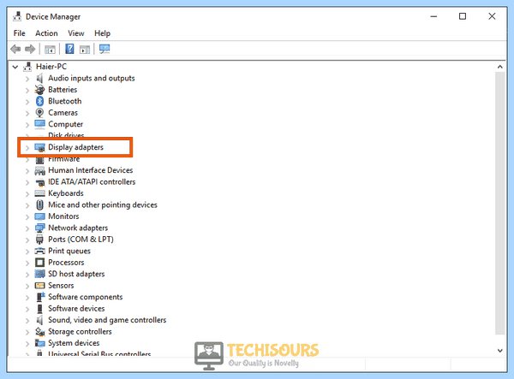Screen dimensions: 514x379
Task: Select the Ports (COM & LPT) icon
Action: [39, 240]
